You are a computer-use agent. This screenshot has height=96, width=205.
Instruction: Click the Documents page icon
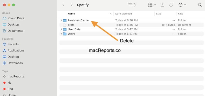[x=4, y=31]
